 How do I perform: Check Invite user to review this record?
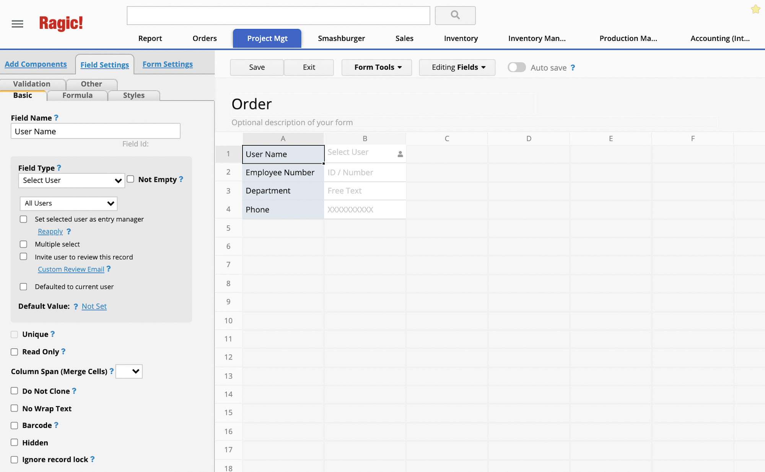[24, 257]
